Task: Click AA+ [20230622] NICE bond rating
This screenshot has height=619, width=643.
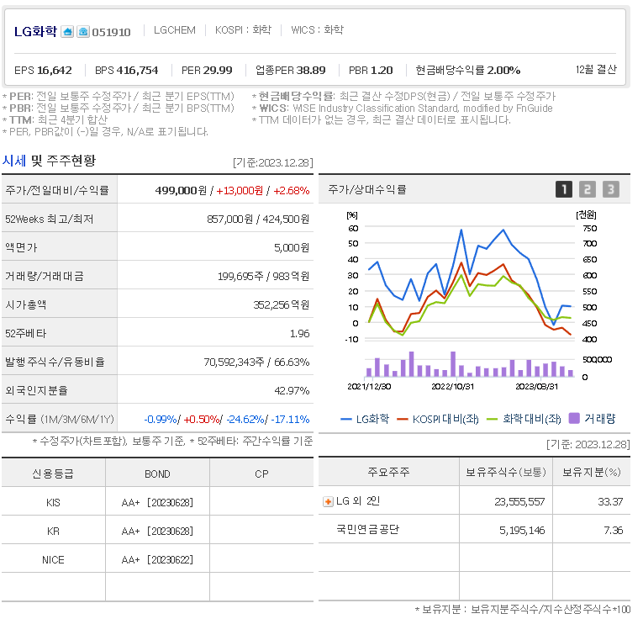Action: click(157, 560)
